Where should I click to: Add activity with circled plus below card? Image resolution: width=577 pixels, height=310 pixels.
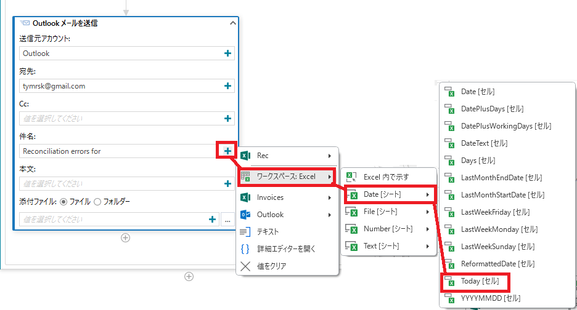[126, 238]
